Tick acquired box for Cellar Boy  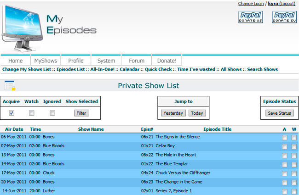(x=284, y=146)
